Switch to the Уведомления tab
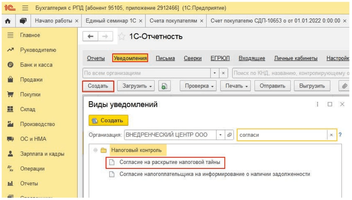This screenshot has width=352, height=200. (130, 58)
